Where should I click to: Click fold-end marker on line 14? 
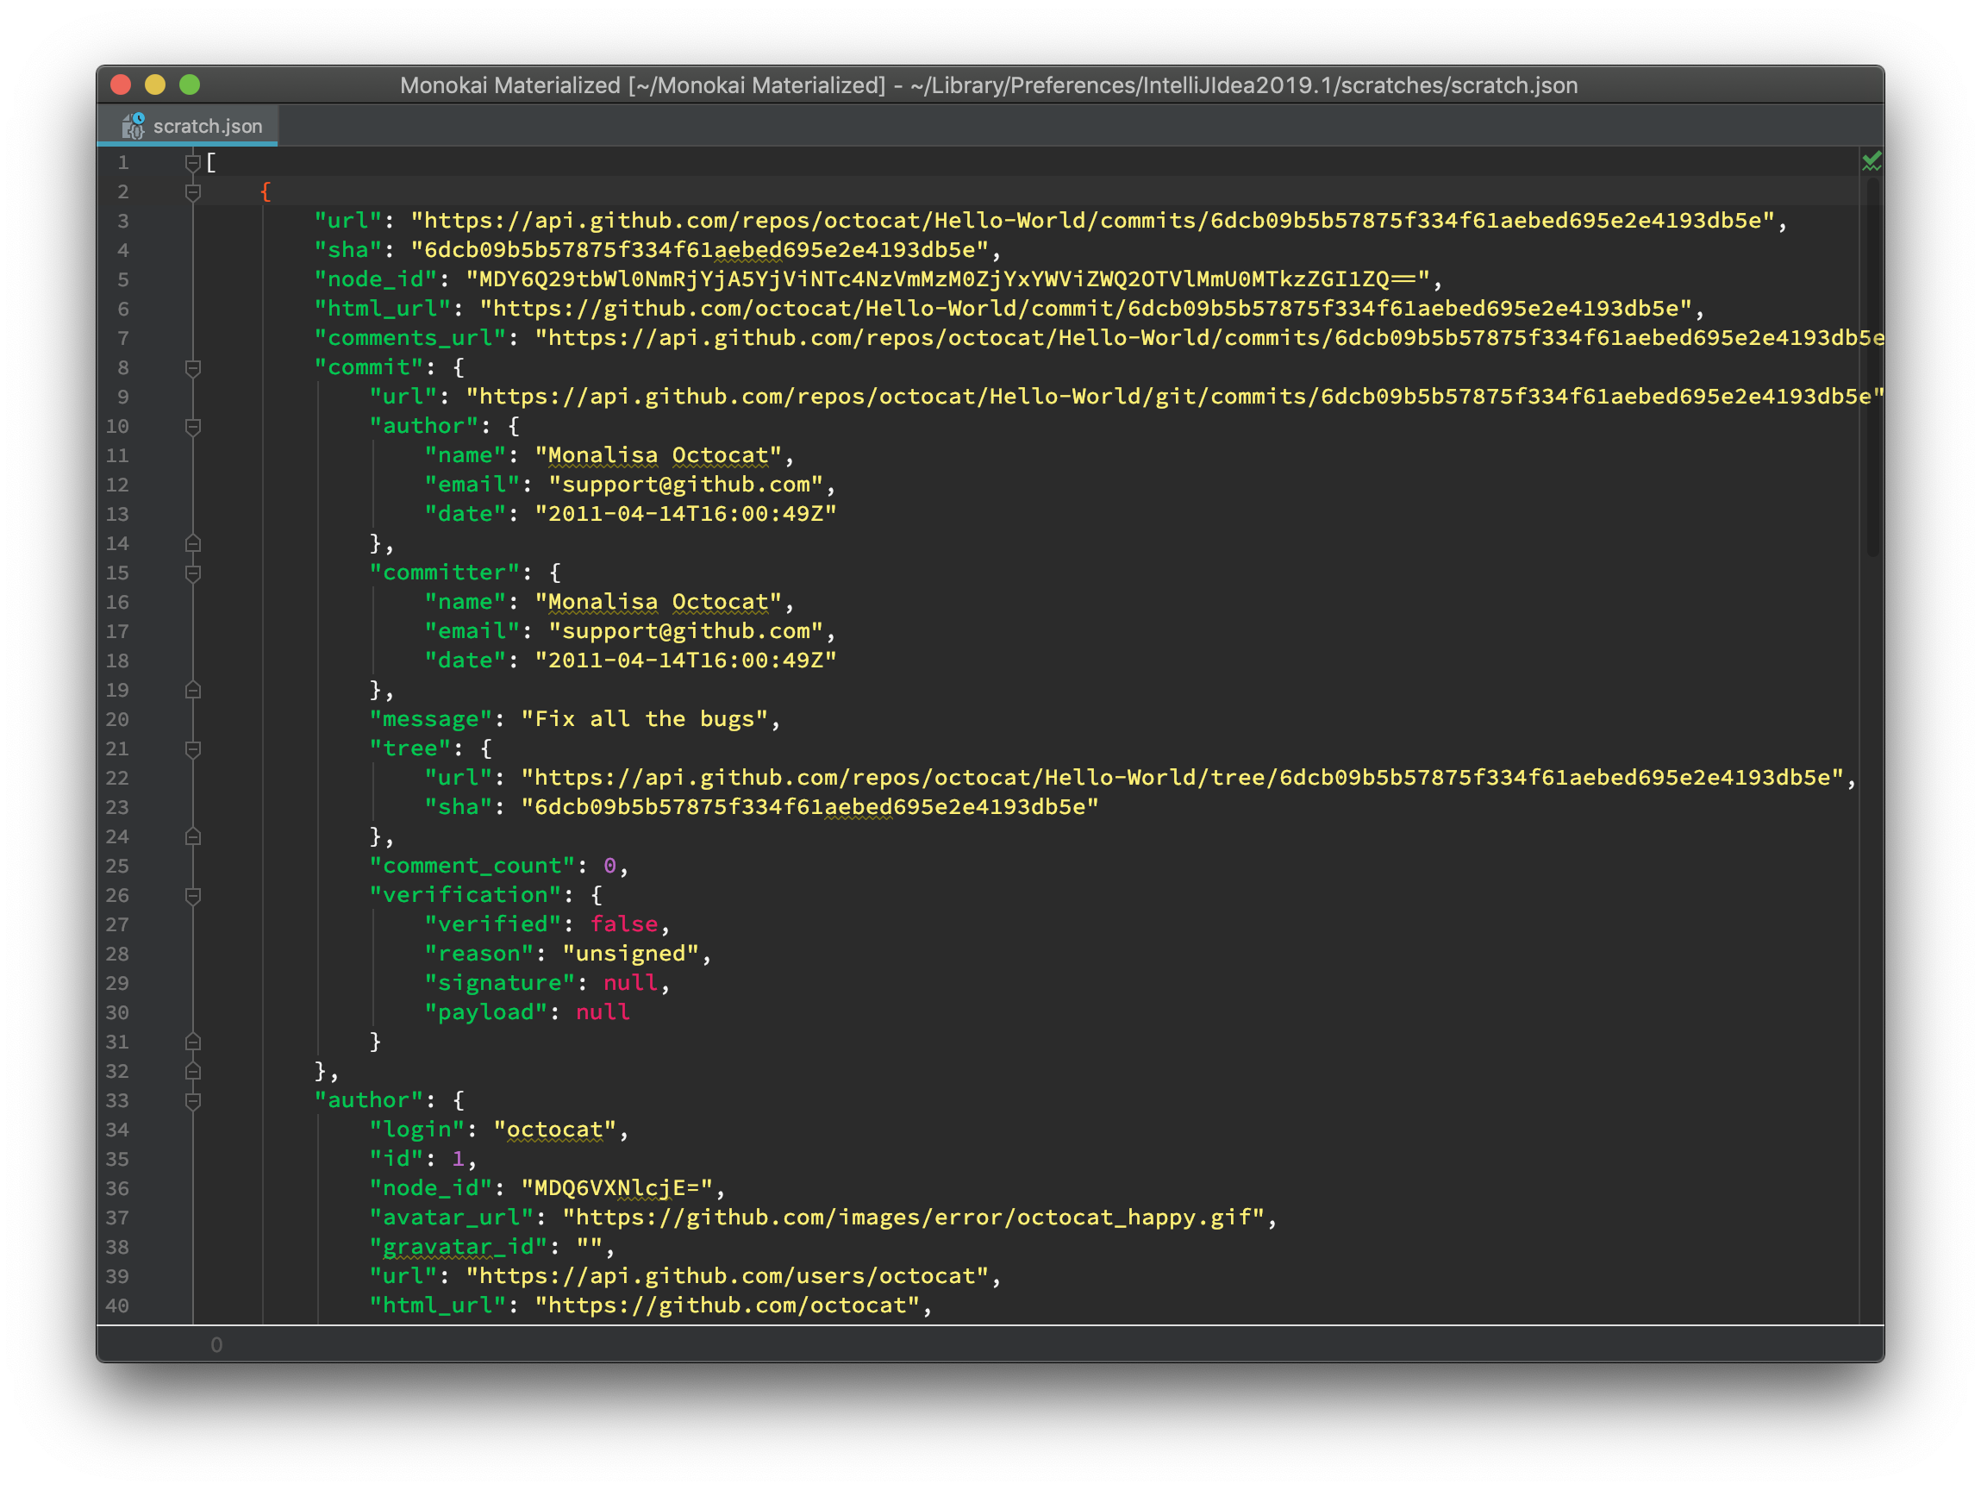[x=192, y=544]
